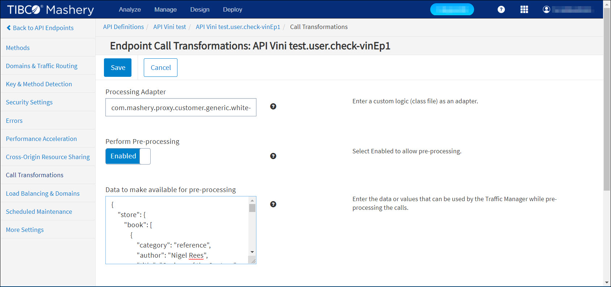Open the Deploy menu

[x=232, y=9]
